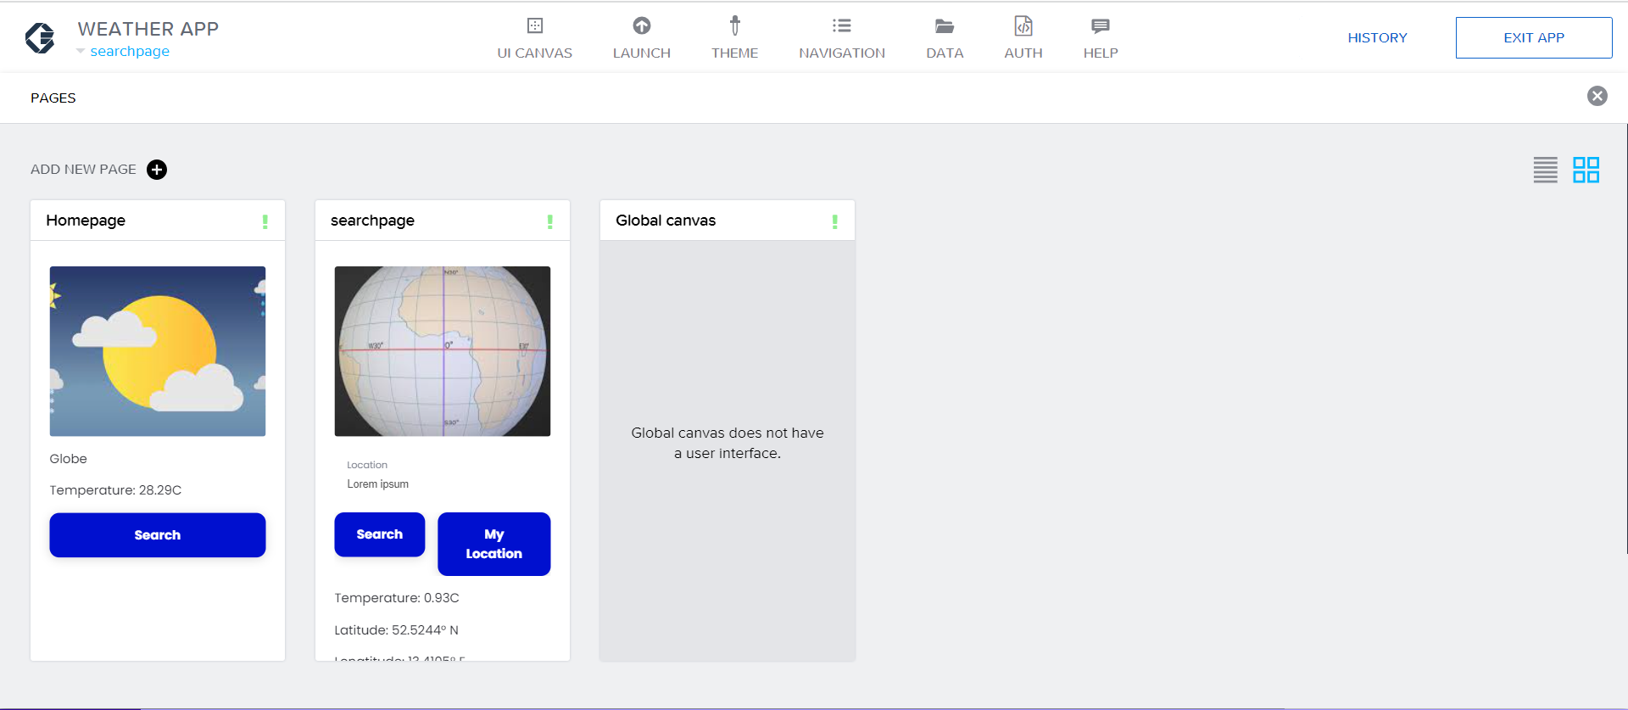The width and height of the screenshot is (1628, 710).
Task: Select the Homepage sun thumbnail
Action: [x=158, y=351]
